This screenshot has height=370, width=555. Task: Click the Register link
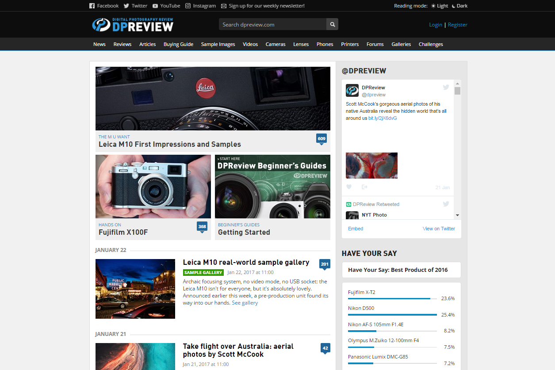[x=458, y=25]
